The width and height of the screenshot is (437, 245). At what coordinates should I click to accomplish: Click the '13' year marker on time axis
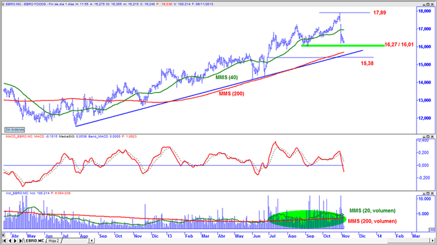pos(170,236)
